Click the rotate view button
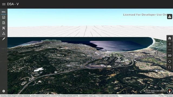This screenshot has width=173, height=97. coord(169,67)
